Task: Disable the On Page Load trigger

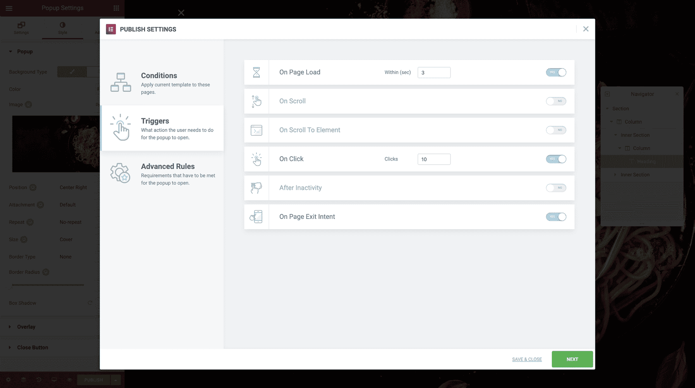Action: click(556, 72)
